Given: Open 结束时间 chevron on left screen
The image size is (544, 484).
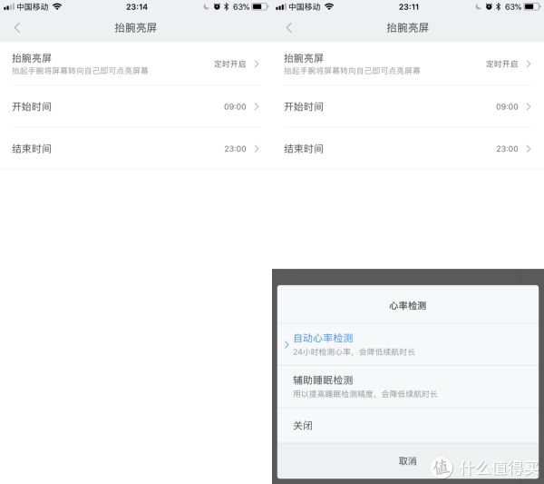Looking at the screenshot, I should 257,149.
